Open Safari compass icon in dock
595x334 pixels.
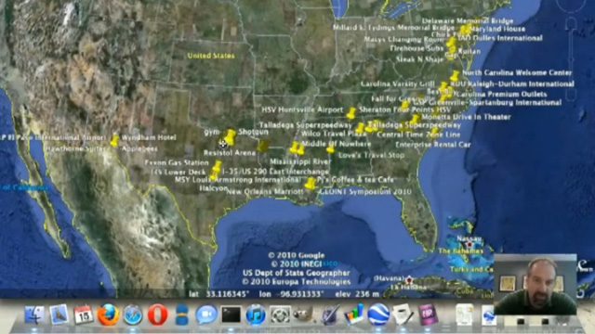pos(133,315)
